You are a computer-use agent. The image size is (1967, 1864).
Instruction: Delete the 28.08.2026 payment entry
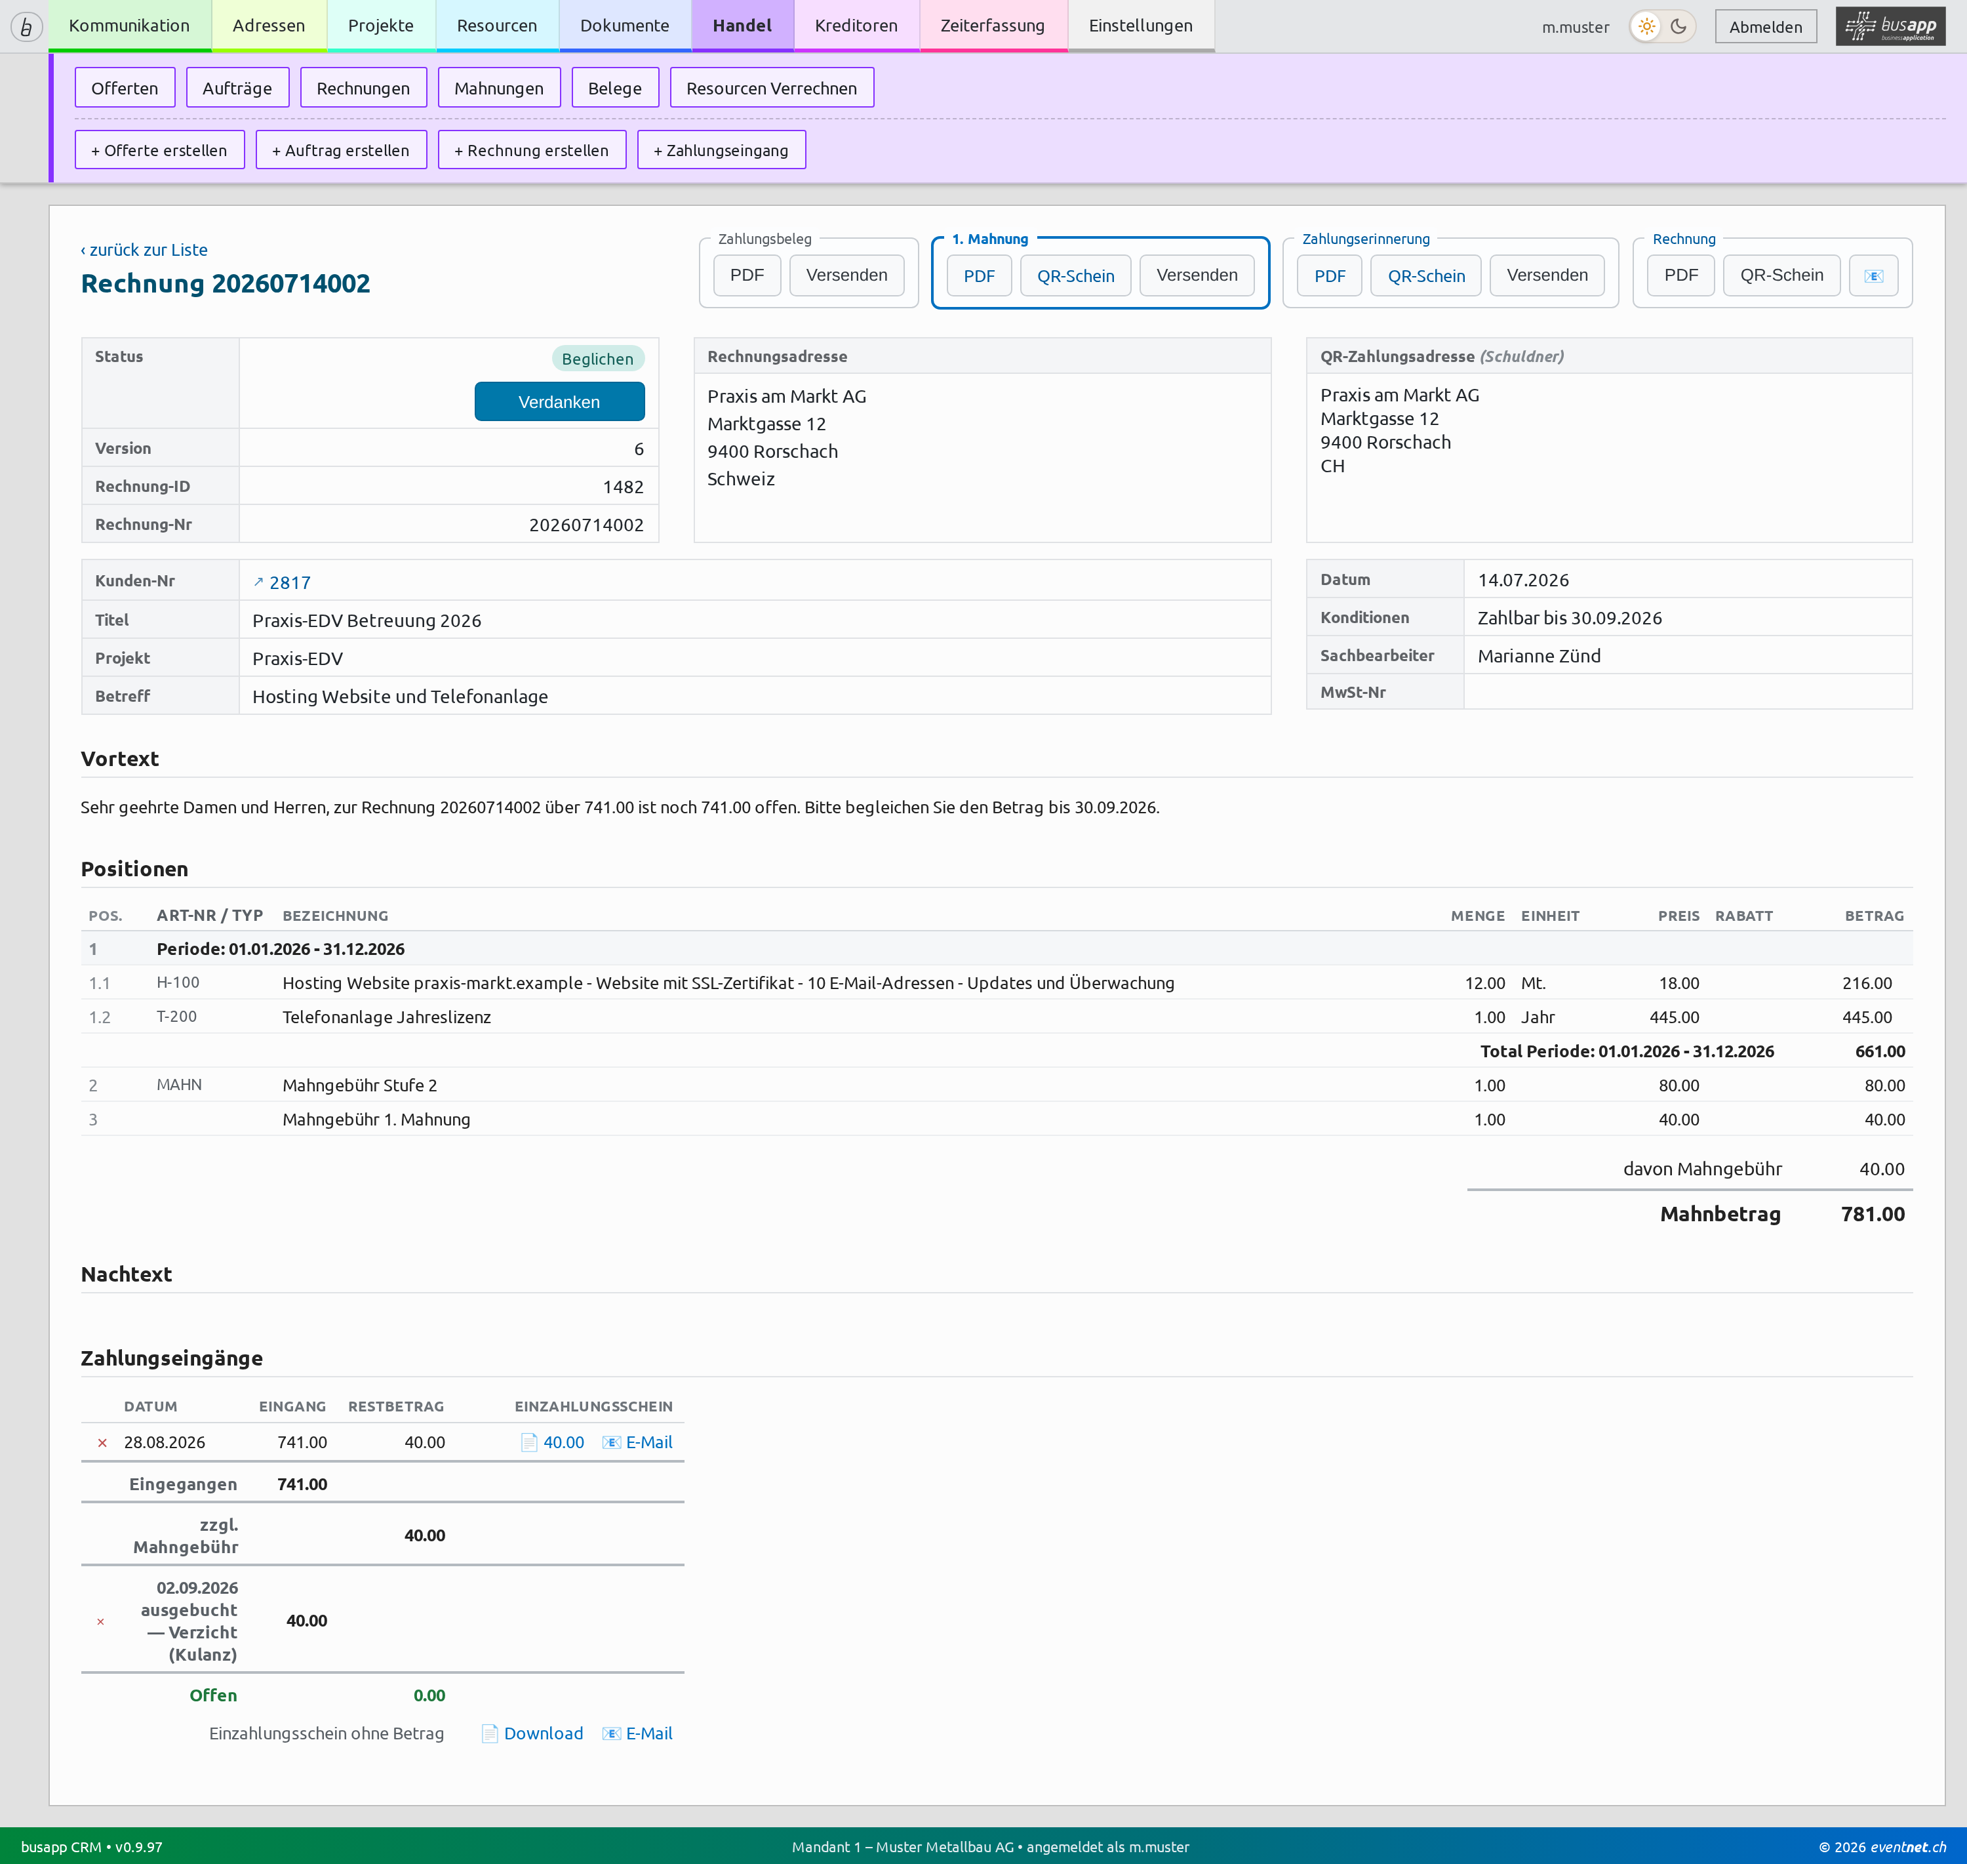click(102, 1443)
